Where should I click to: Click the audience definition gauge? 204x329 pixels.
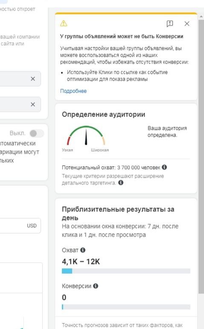pos(86,135)
